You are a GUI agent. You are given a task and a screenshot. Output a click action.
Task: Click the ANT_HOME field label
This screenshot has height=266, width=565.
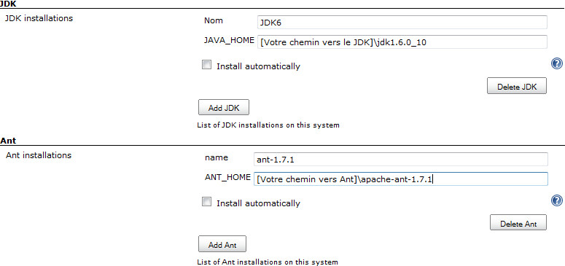227,177
